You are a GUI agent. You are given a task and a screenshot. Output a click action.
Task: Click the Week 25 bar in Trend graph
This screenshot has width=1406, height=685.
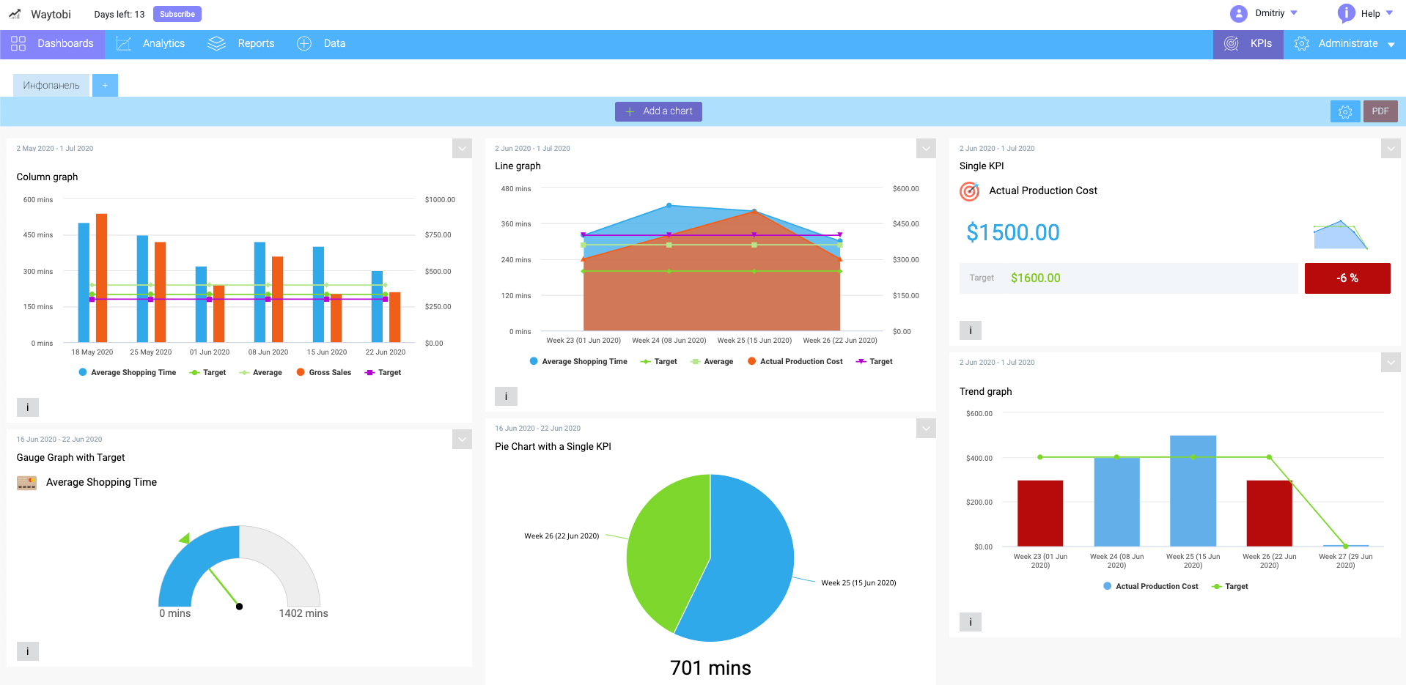click(1193, 491)
